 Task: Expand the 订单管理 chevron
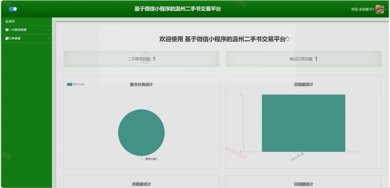(x=48, y=38)
